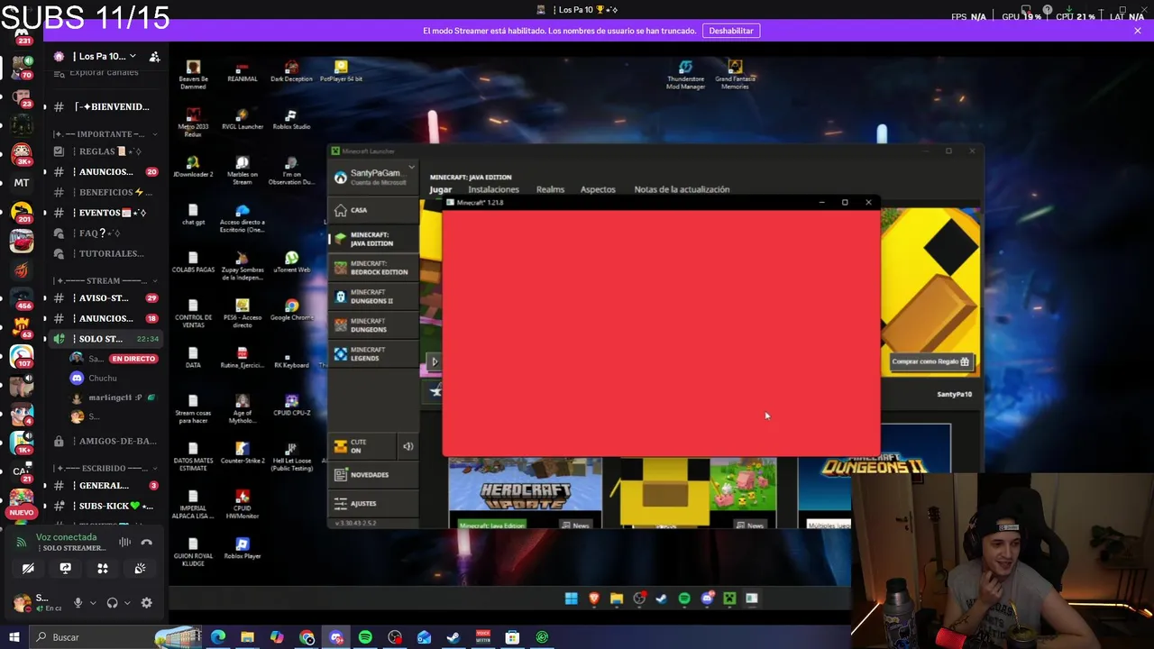
Task: Open the EVENTOS channel
Action: coord(104,213)
